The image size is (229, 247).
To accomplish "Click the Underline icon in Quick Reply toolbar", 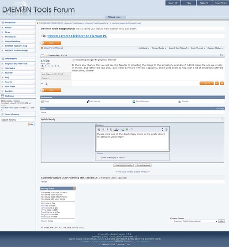I will pyautogui.click(x=111, y=130).
